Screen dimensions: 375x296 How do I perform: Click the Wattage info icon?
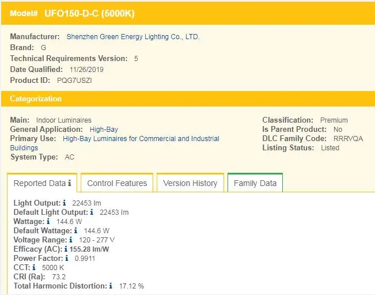48,222
